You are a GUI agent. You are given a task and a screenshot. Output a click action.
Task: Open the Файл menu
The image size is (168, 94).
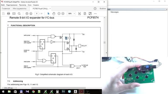[x=3, y=5]
